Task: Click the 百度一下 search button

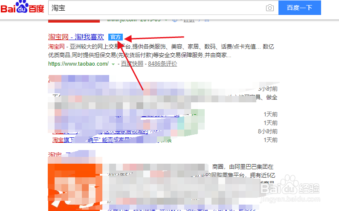Action: point(299,8)
